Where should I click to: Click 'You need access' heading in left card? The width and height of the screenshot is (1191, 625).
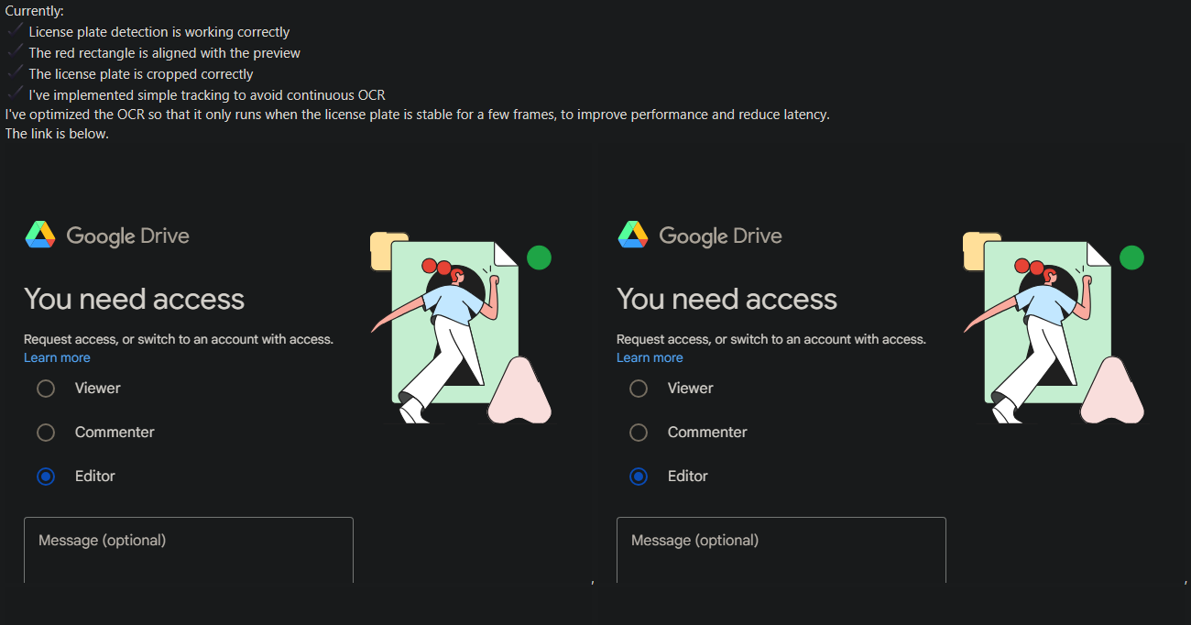(135, 299)
